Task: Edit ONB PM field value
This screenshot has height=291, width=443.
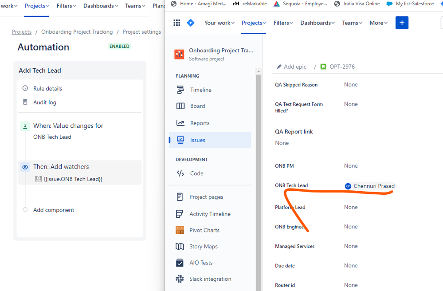Action: click(351, 166)
